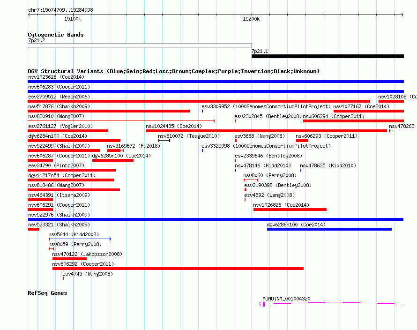This screenshot has width=417, height=330.
Task: Select the nsv5644 (Kidd2008) label
Action: [74, 235]
